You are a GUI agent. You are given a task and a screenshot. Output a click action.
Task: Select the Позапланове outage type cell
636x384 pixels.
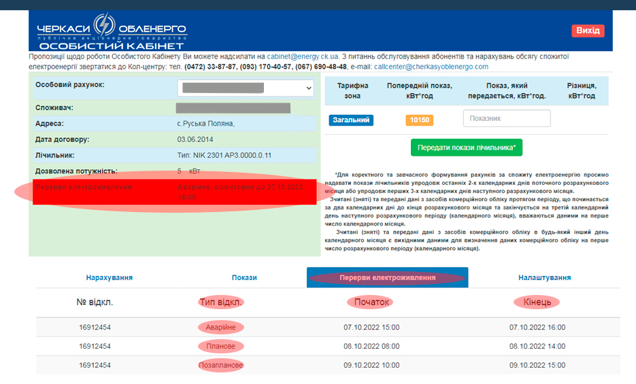point(221,365)
